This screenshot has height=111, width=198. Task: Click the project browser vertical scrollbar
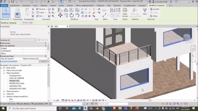coord(48,78)
